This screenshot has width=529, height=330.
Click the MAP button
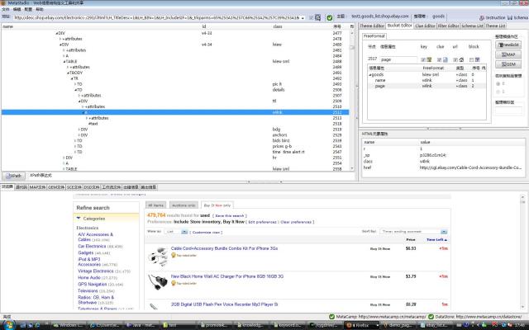508,54
